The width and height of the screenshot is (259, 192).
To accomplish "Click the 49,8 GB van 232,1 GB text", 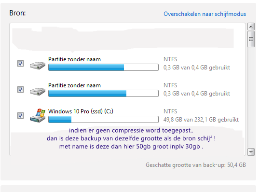I will pyautogui.click(x=201, y=120).
